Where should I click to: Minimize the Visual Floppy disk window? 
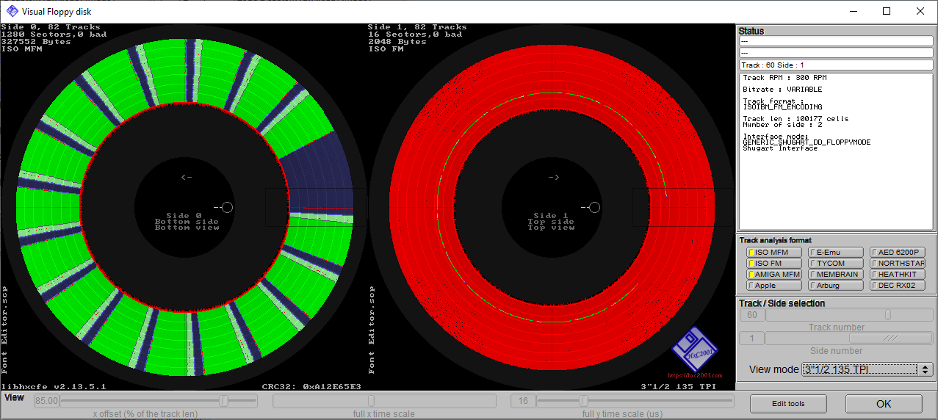(x=853, y=11)
